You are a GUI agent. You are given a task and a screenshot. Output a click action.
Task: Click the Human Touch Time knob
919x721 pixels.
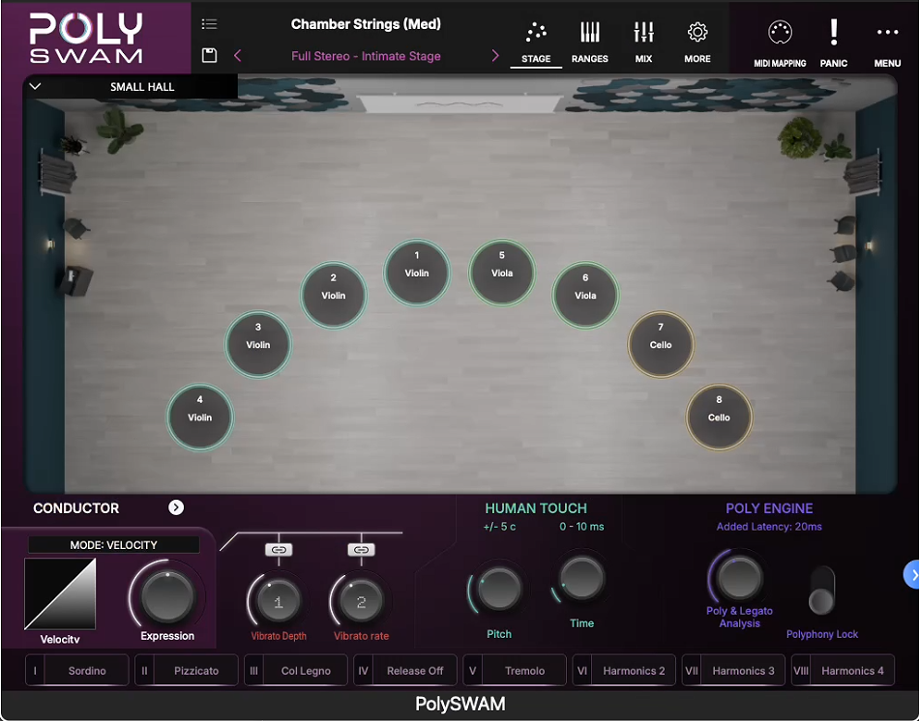click(581, 579)
